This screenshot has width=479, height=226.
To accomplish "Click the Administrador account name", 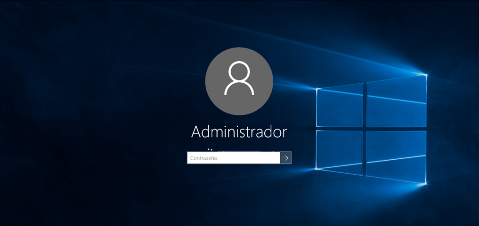I will [239, 132].
